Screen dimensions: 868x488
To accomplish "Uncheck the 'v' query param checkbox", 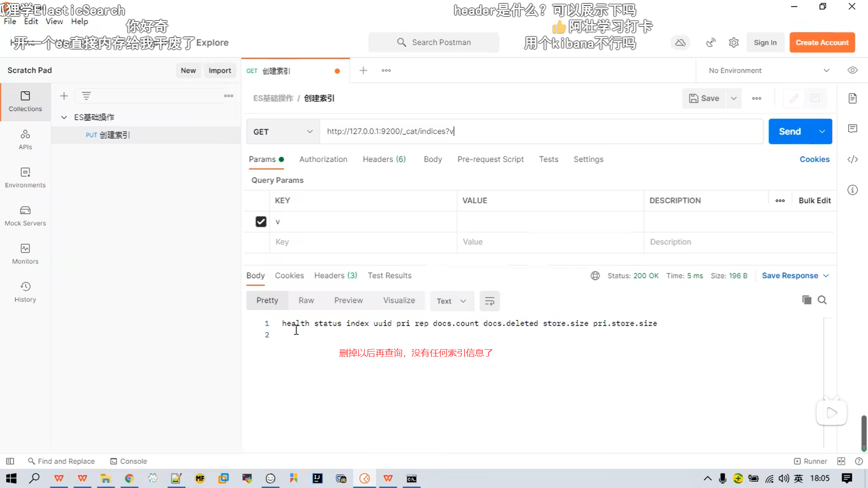I will 261,221.
